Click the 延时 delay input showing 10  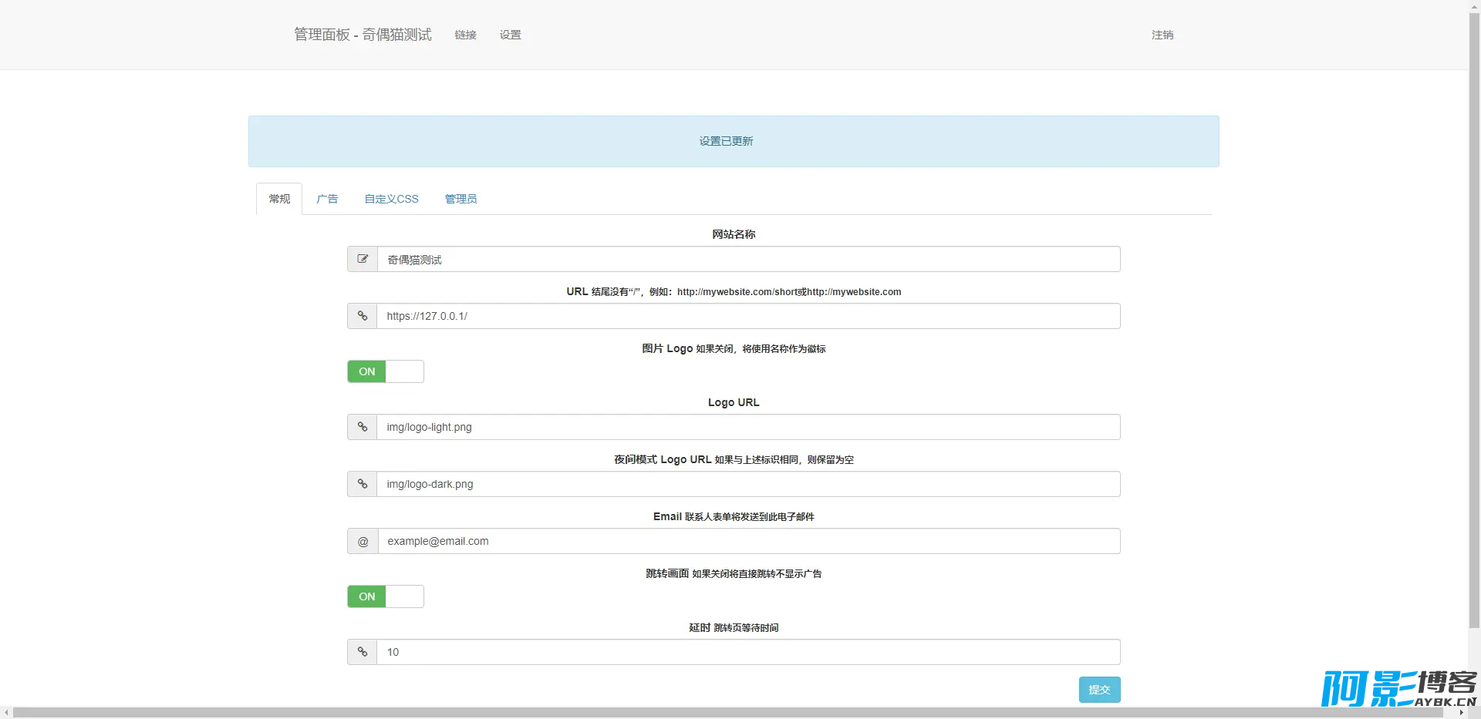[749, 653]
